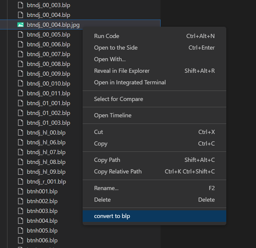
Task: Choose Copy Relative Path entry
Action: tap(154, 172)
